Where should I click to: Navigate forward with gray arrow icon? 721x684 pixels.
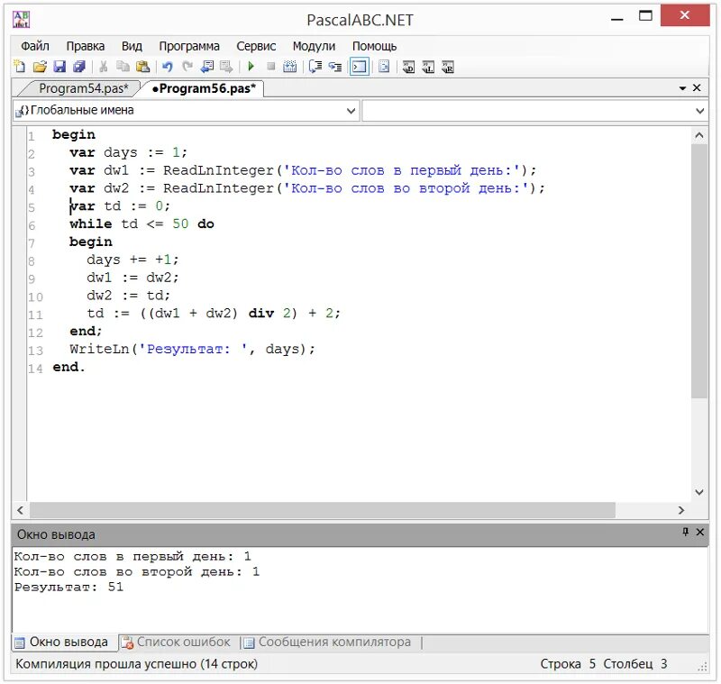pos(226,67)
